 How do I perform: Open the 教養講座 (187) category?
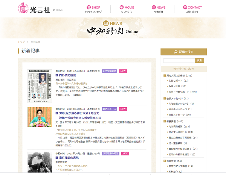tap(175, 122)
